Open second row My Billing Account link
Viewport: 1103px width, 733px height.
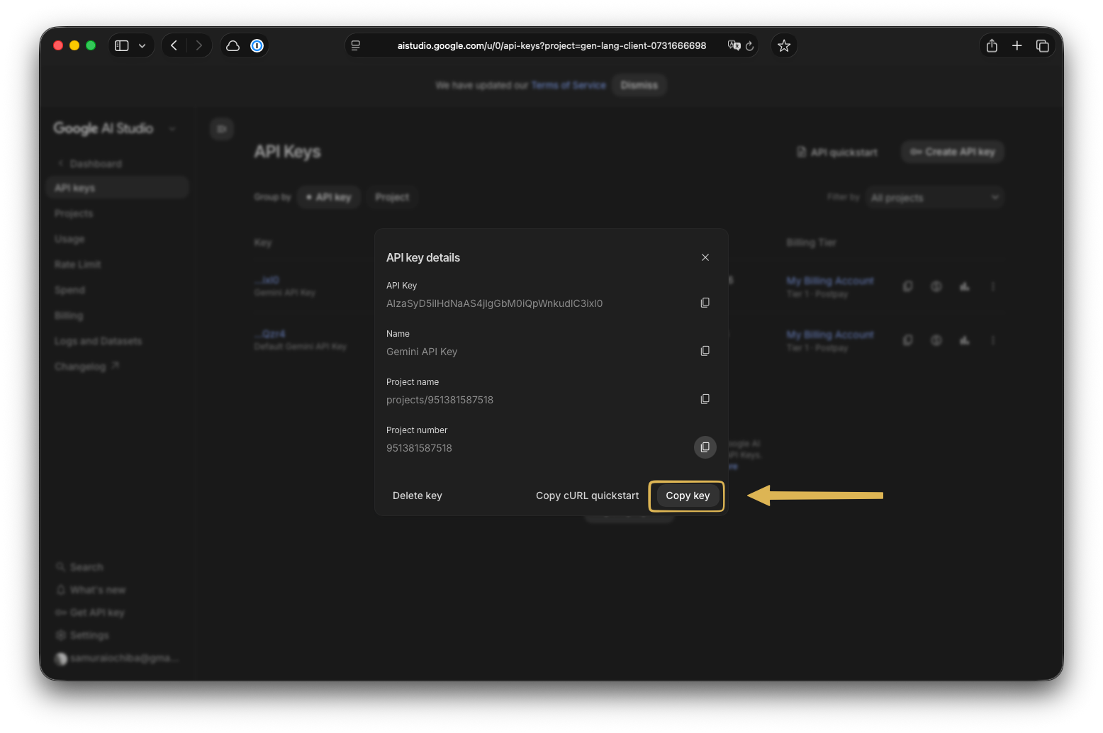(x=830, y=335)
